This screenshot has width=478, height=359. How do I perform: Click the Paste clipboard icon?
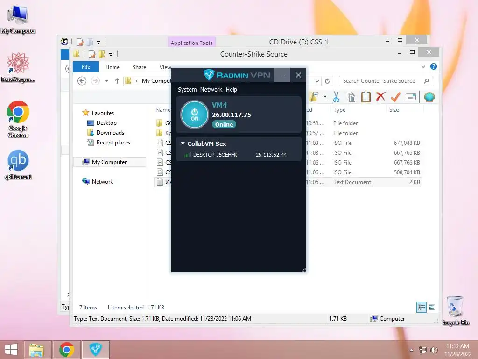click(366, 97)
